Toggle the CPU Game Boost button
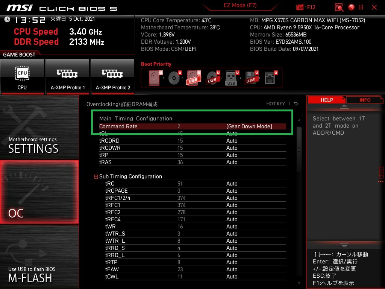 (x=22, y=76)
